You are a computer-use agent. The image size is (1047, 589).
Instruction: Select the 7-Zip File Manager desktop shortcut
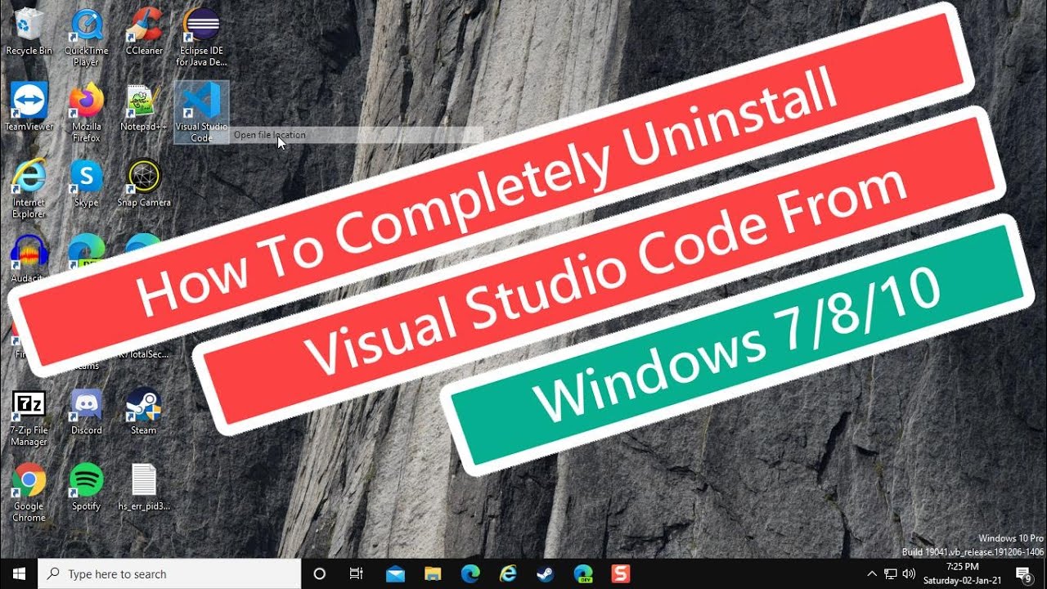click(x=29, y=417)
